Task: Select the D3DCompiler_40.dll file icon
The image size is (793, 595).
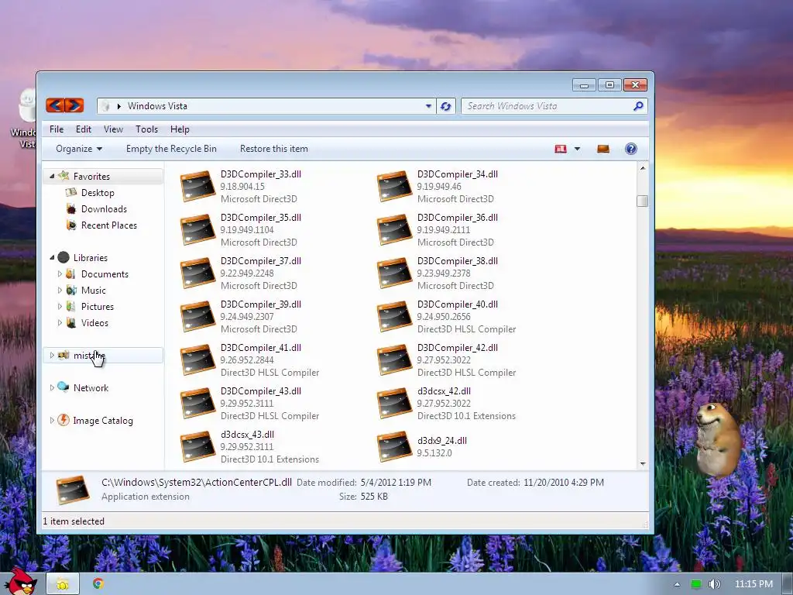Action: point(394,317)
